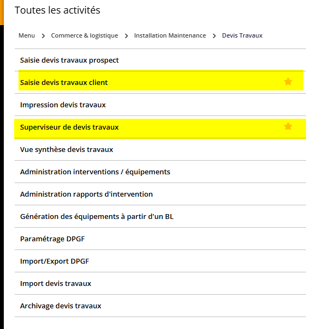Open Import devis travaux
The image size is (312, 329).
[160, 283]
